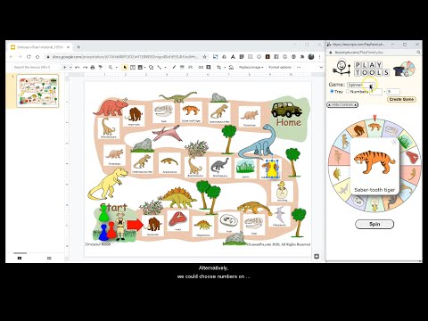Switch to filmstrip view icon
The width and height of the screenshot is (428, 321).
(20, 259)
